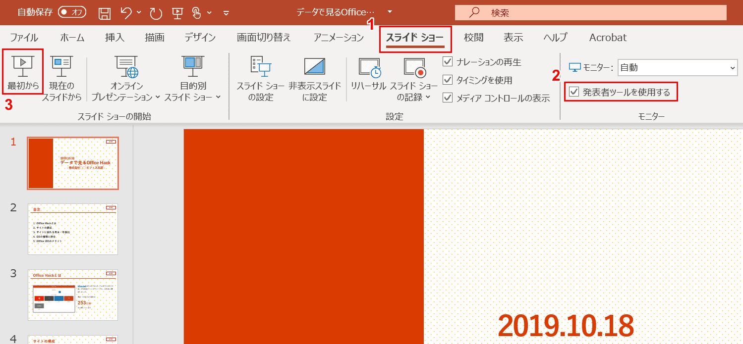Toggle AutoSave (自動保存) switch off/on
This screenshot has height=344, width=743.
pos(72,12)
